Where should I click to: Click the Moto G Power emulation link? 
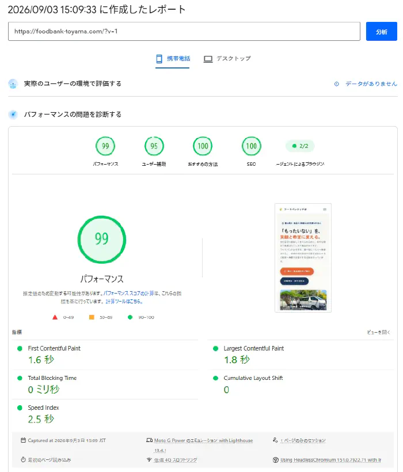203,445
